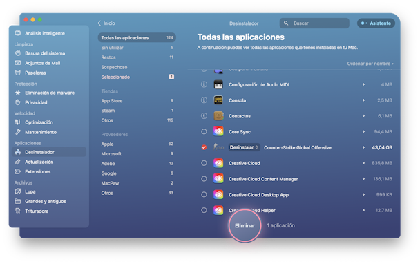Go back via the Inicio link
This screenshot has height=264, width=420.
pos(106,23)
